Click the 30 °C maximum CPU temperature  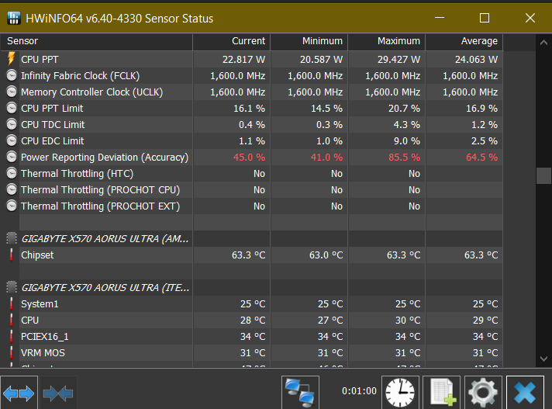[x=408, y=321]
